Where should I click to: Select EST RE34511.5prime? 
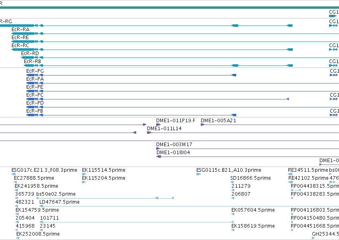click(x=308, y=170)
